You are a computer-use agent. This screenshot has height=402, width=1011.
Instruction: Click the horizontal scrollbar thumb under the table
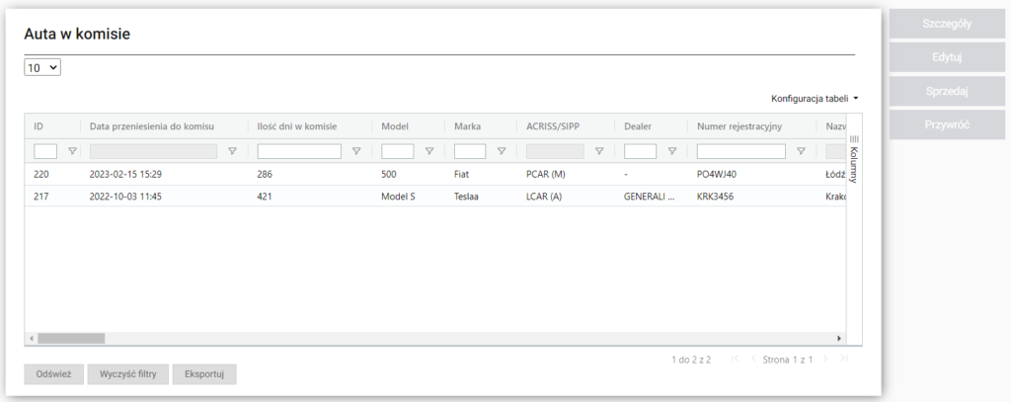tap(71, 338)
